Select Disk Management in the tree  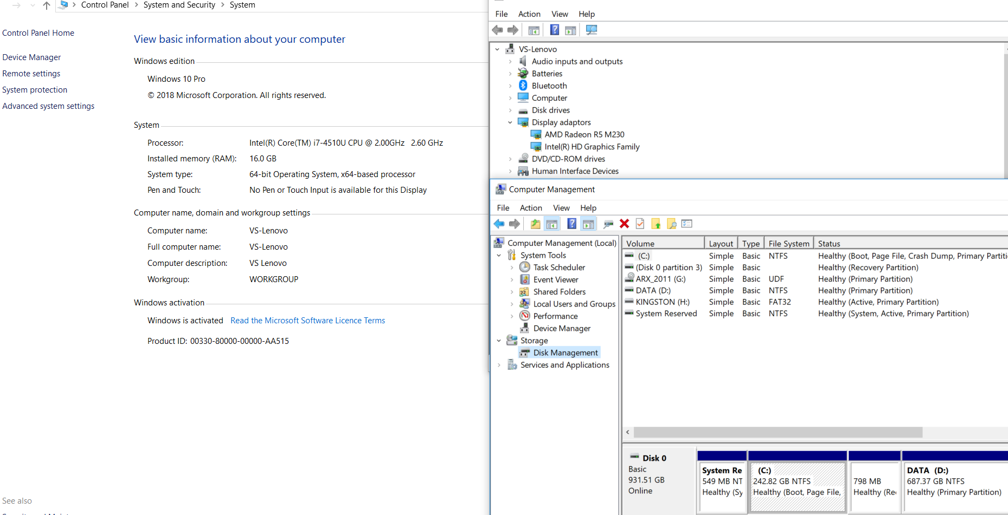566,353
